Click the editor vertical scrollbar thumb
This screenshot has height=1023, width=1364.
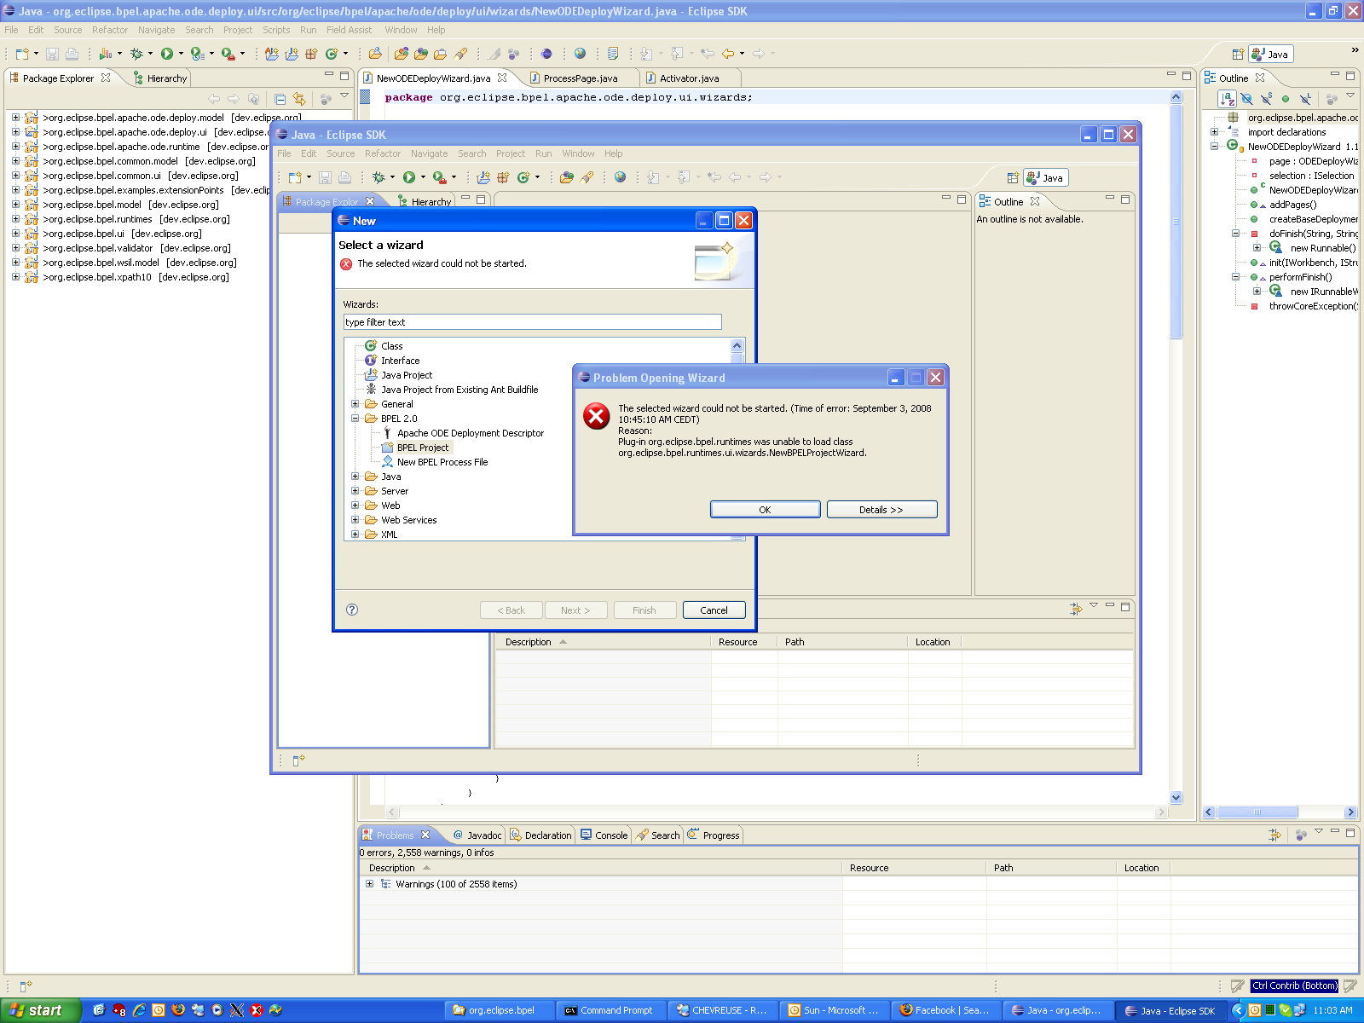pyautogui.click(x=1176, y=222)
